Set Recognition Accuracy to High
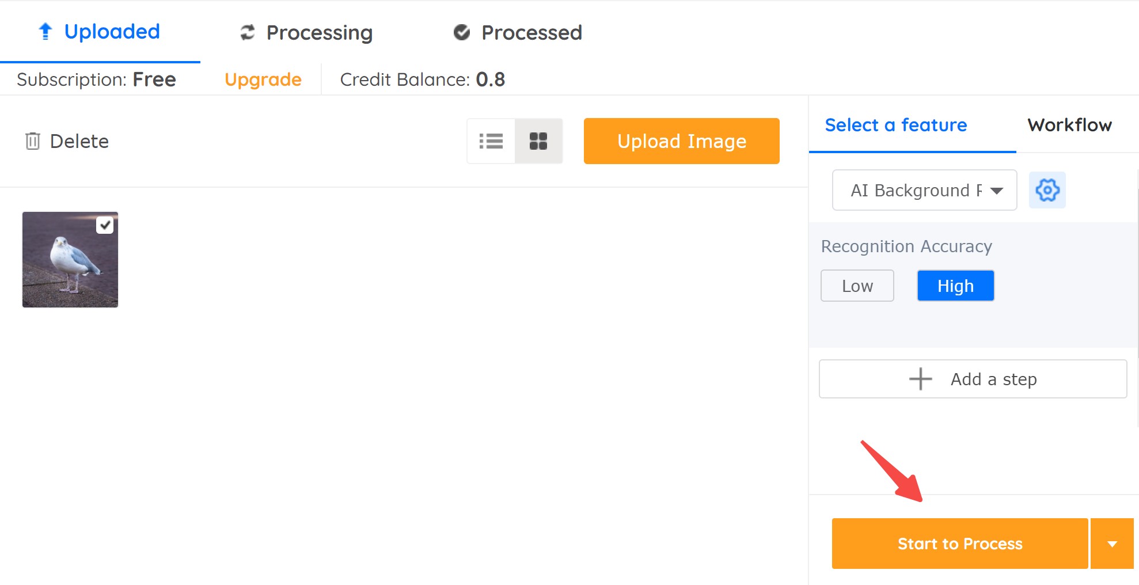The image size is (1139, 585). click(956, 286)
